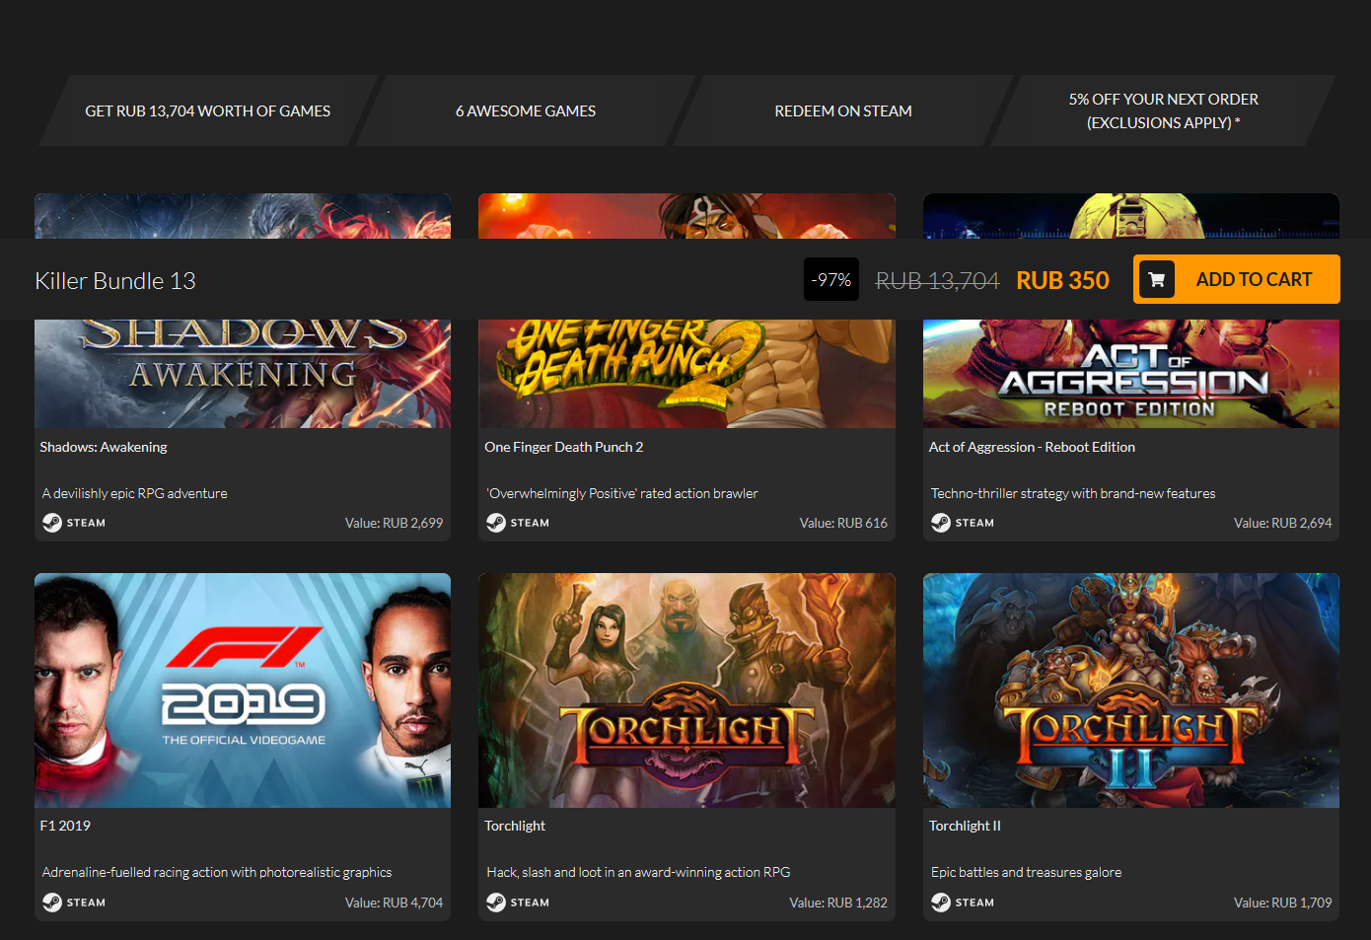Click the 'REDEEM ON STEAM' banner
Viewport: 1371px width, 940px height.
click(x=843, y=110)
